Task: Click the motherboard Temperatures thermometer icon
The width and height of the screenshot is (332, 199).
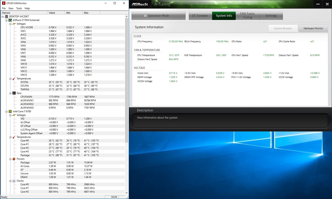Action: pos(14,79)
